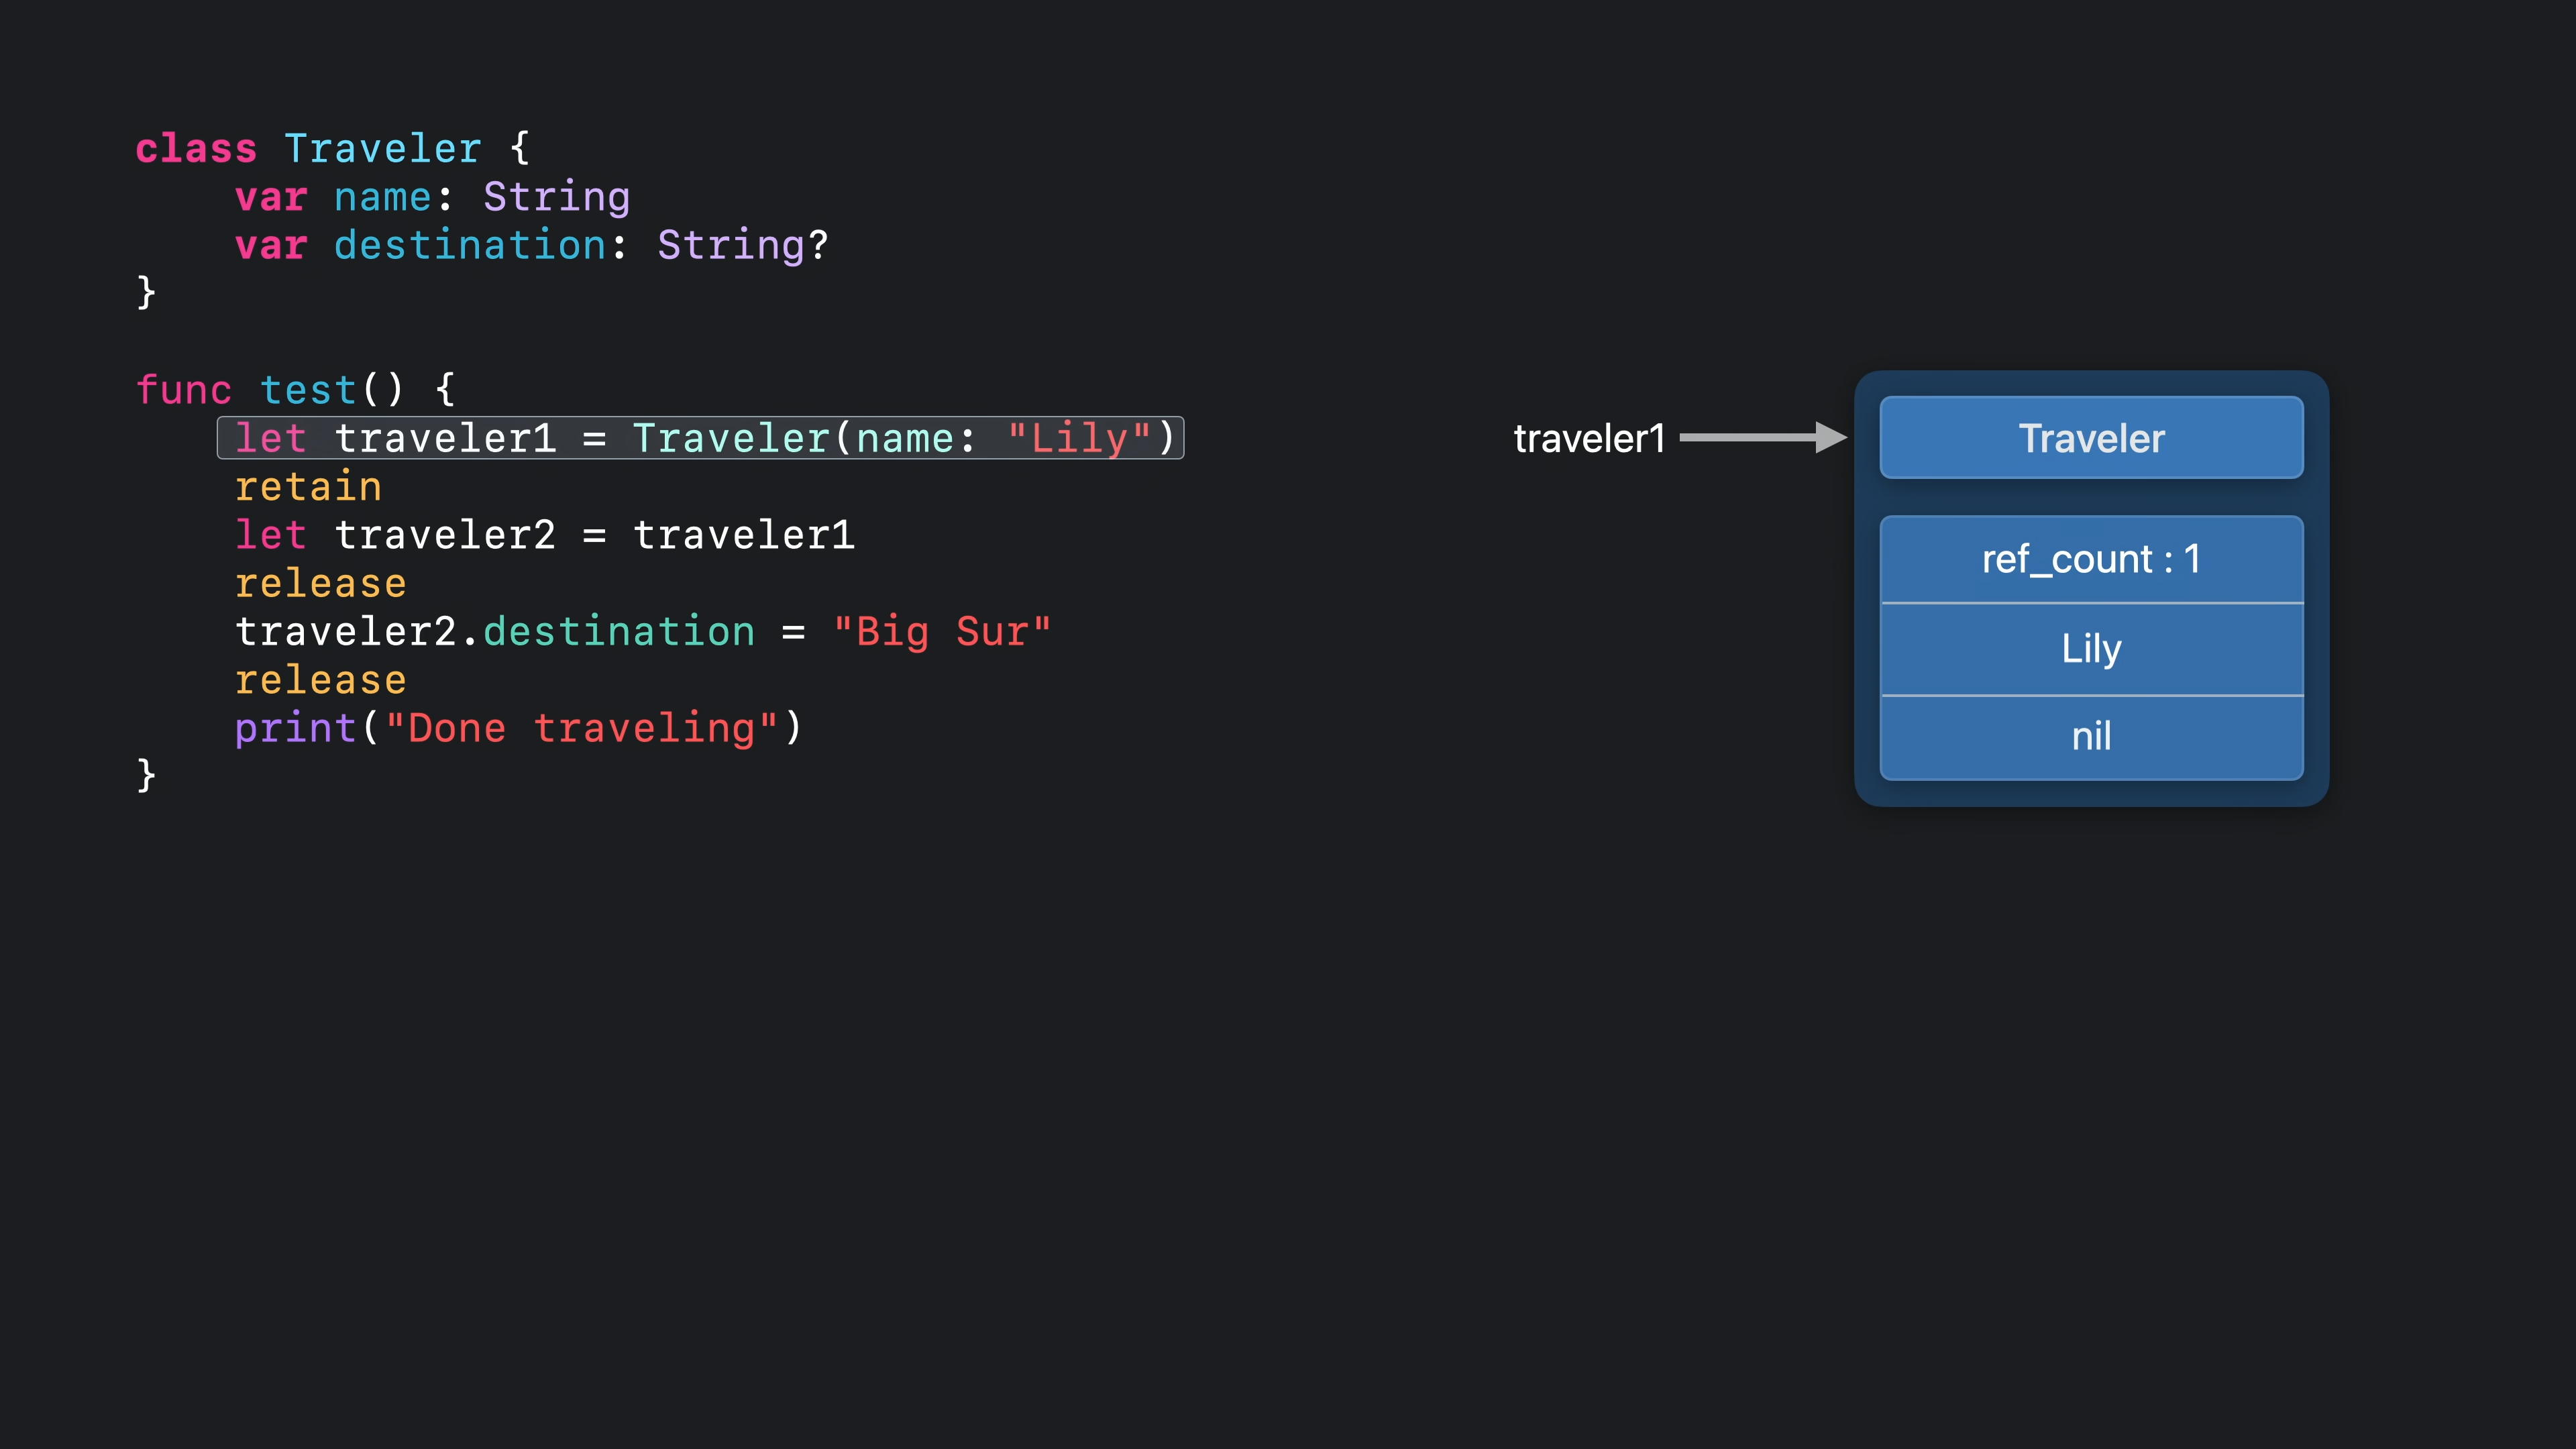
Task: Click the first release keyword
Action: click(320, 584)
